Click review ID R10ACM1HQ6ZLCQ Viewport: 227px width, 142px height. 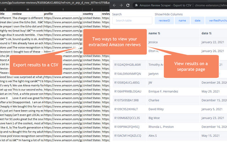coord(128,136)
